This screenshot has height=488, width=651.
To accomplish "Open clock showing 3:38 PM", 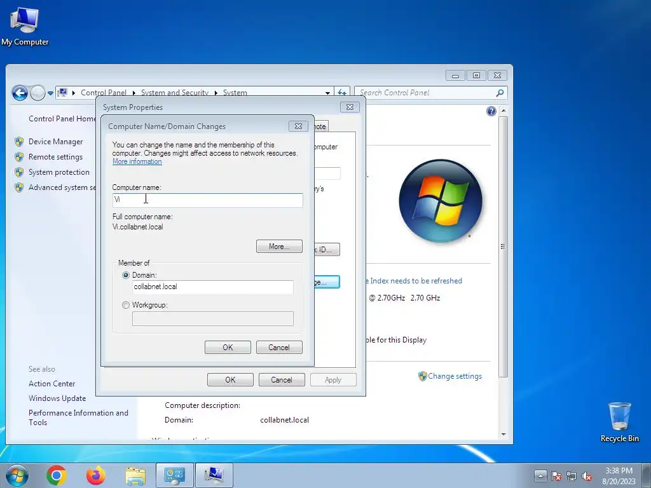I will pyautogui.click(x=619, y=475).
